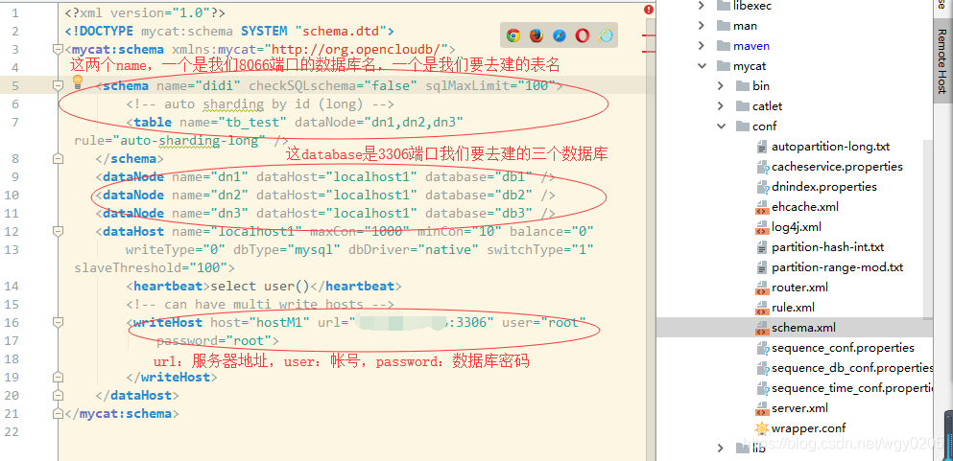The width and height of the screenshot is (953, 461).
Task: Click the man folder icon
Action: pyautogui.click(x=723, y=26)
